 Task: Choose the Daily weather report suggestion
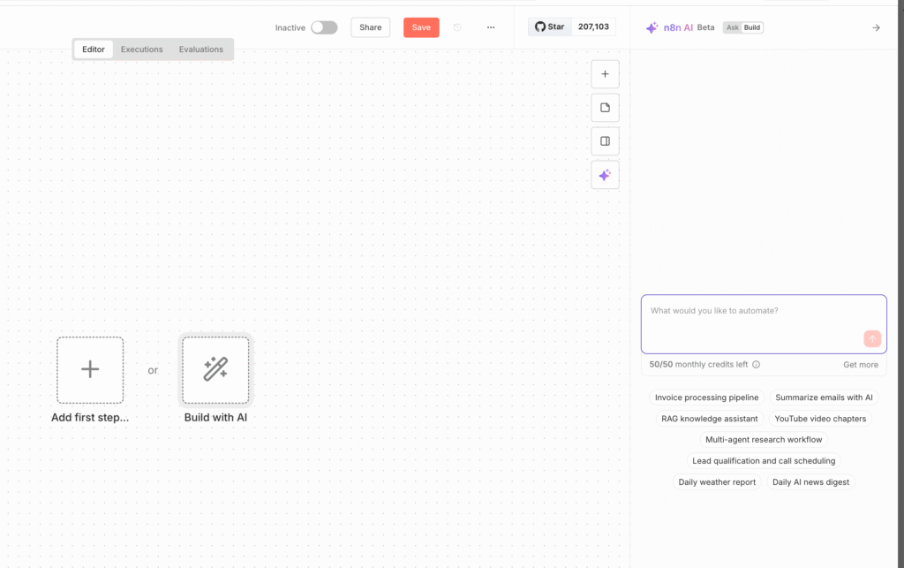(x=717, y=482)
